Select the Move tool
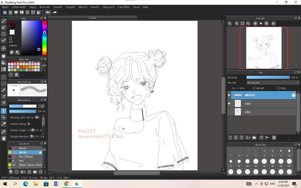The width and height of the screenshot is (301, 188). [x=4, y=48]
